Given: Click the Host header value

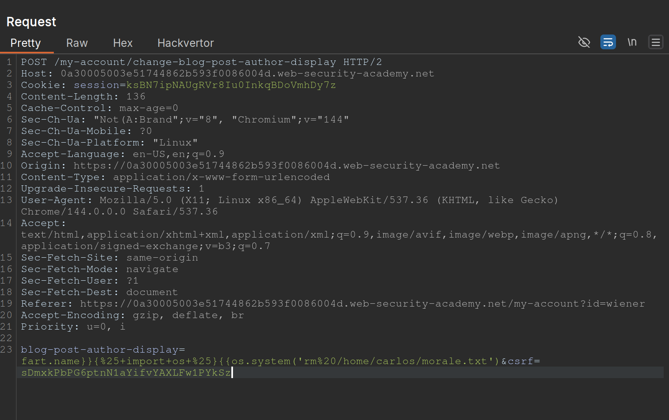Looking at the screenshot, I should [247, 74].
